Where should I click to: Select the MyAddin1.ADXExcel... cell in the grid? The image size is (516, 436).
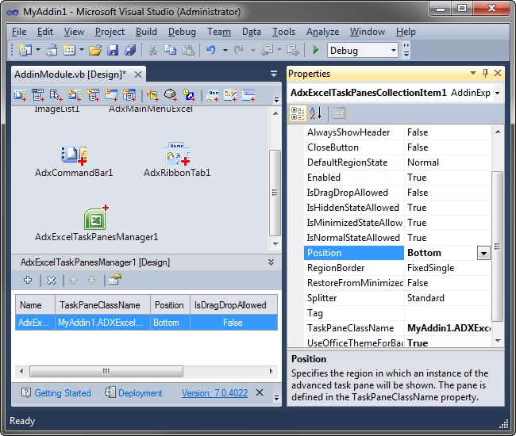coord(102,323)
